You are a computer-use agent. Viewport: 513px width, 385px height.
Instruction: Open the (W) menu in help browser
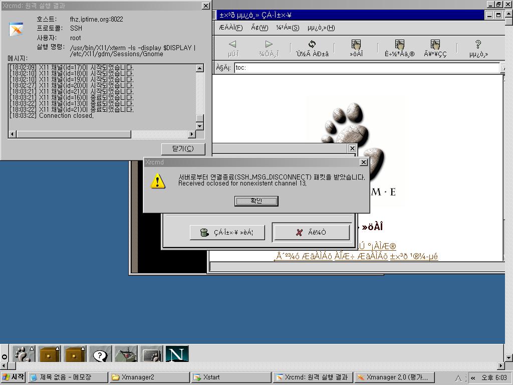tap(260, 28)
